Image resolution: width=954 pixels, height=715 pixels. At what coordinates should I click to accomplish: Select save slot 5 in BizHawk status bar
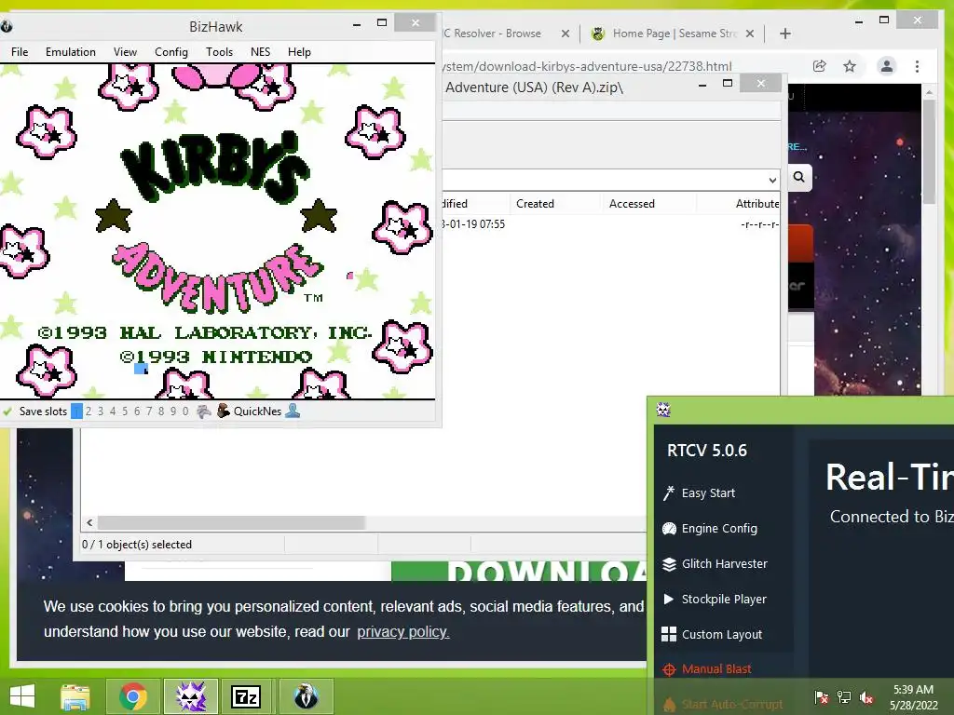[125, 411]
